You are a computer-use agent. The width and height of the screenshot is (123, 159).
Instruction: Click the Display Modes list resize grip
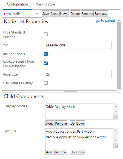coord(116,117)
